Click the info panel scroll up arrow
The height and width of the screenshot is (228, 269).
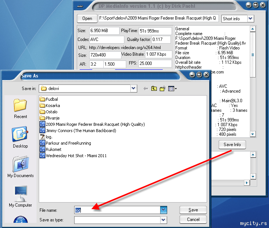pyautogui.click(x=252, y=29)
